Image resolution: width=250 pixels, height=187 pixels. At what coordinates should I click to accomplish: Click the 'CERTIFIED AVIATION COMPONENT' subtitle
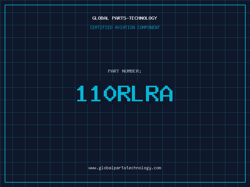[x=125, y=27]
